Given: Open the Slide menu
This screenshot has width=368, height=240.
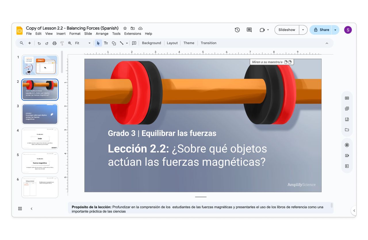Looking at the screenshot, I should [x=88, y=34].
